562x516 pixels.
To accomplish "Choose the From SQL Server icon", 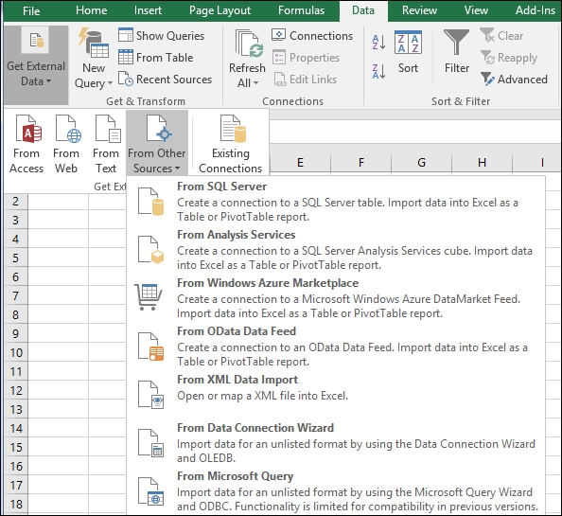I will [x=150, y=202].
